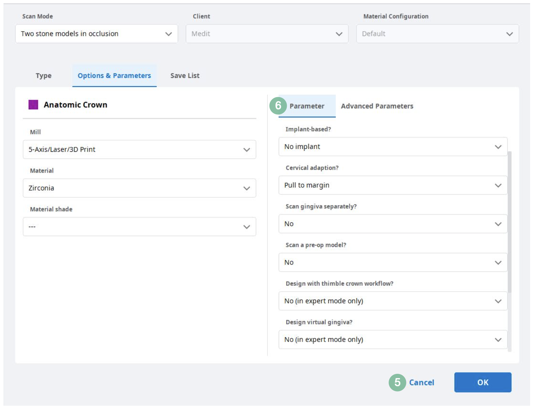Expand the Material dropdown showing Zirconia
The width and height of the screenshot is (533, 407).
click(139, 188)
